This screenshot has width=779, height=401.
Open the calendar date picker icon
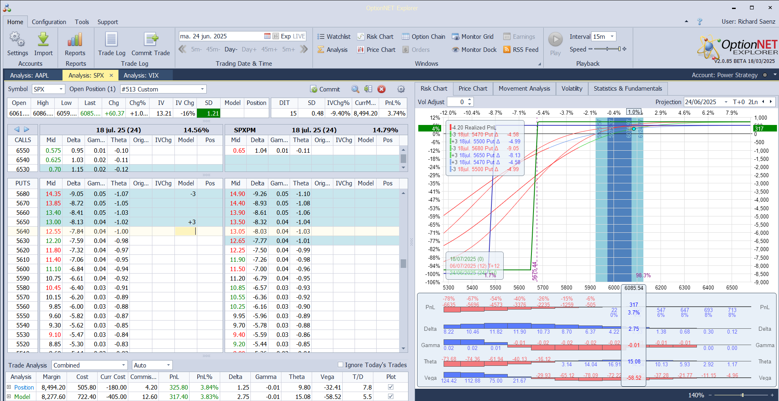pyautogui.click(x=267, y=36)
